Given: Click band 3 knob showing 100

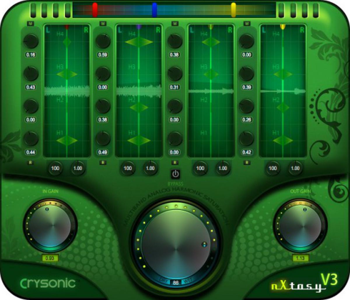Looking at the screenshot, I should coord(200,168).
